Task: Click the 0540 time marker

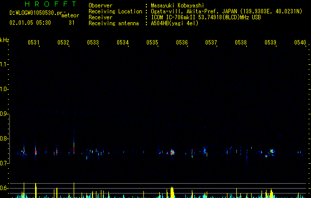Action: coord(300,42)
